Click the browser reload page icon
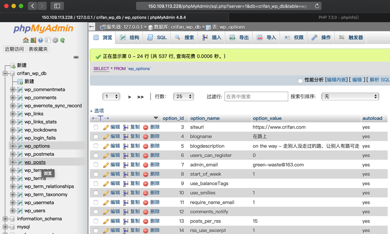The height and width of the screenshot is (234, 390). pyautogui.click(x=317, y=6)
